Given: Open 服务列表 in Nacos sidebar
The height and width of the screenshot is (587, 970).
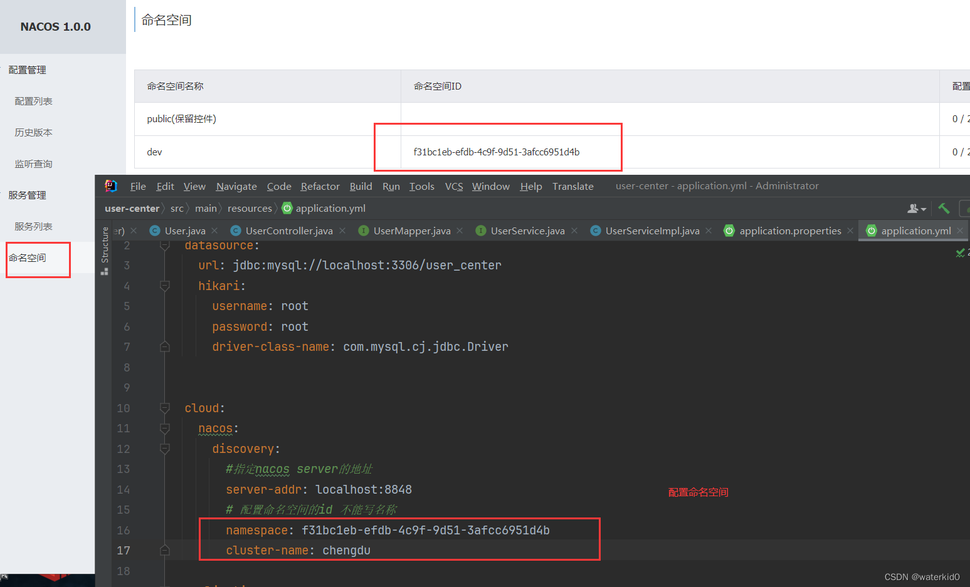Looking at the screenshot, I should point(34,226).
